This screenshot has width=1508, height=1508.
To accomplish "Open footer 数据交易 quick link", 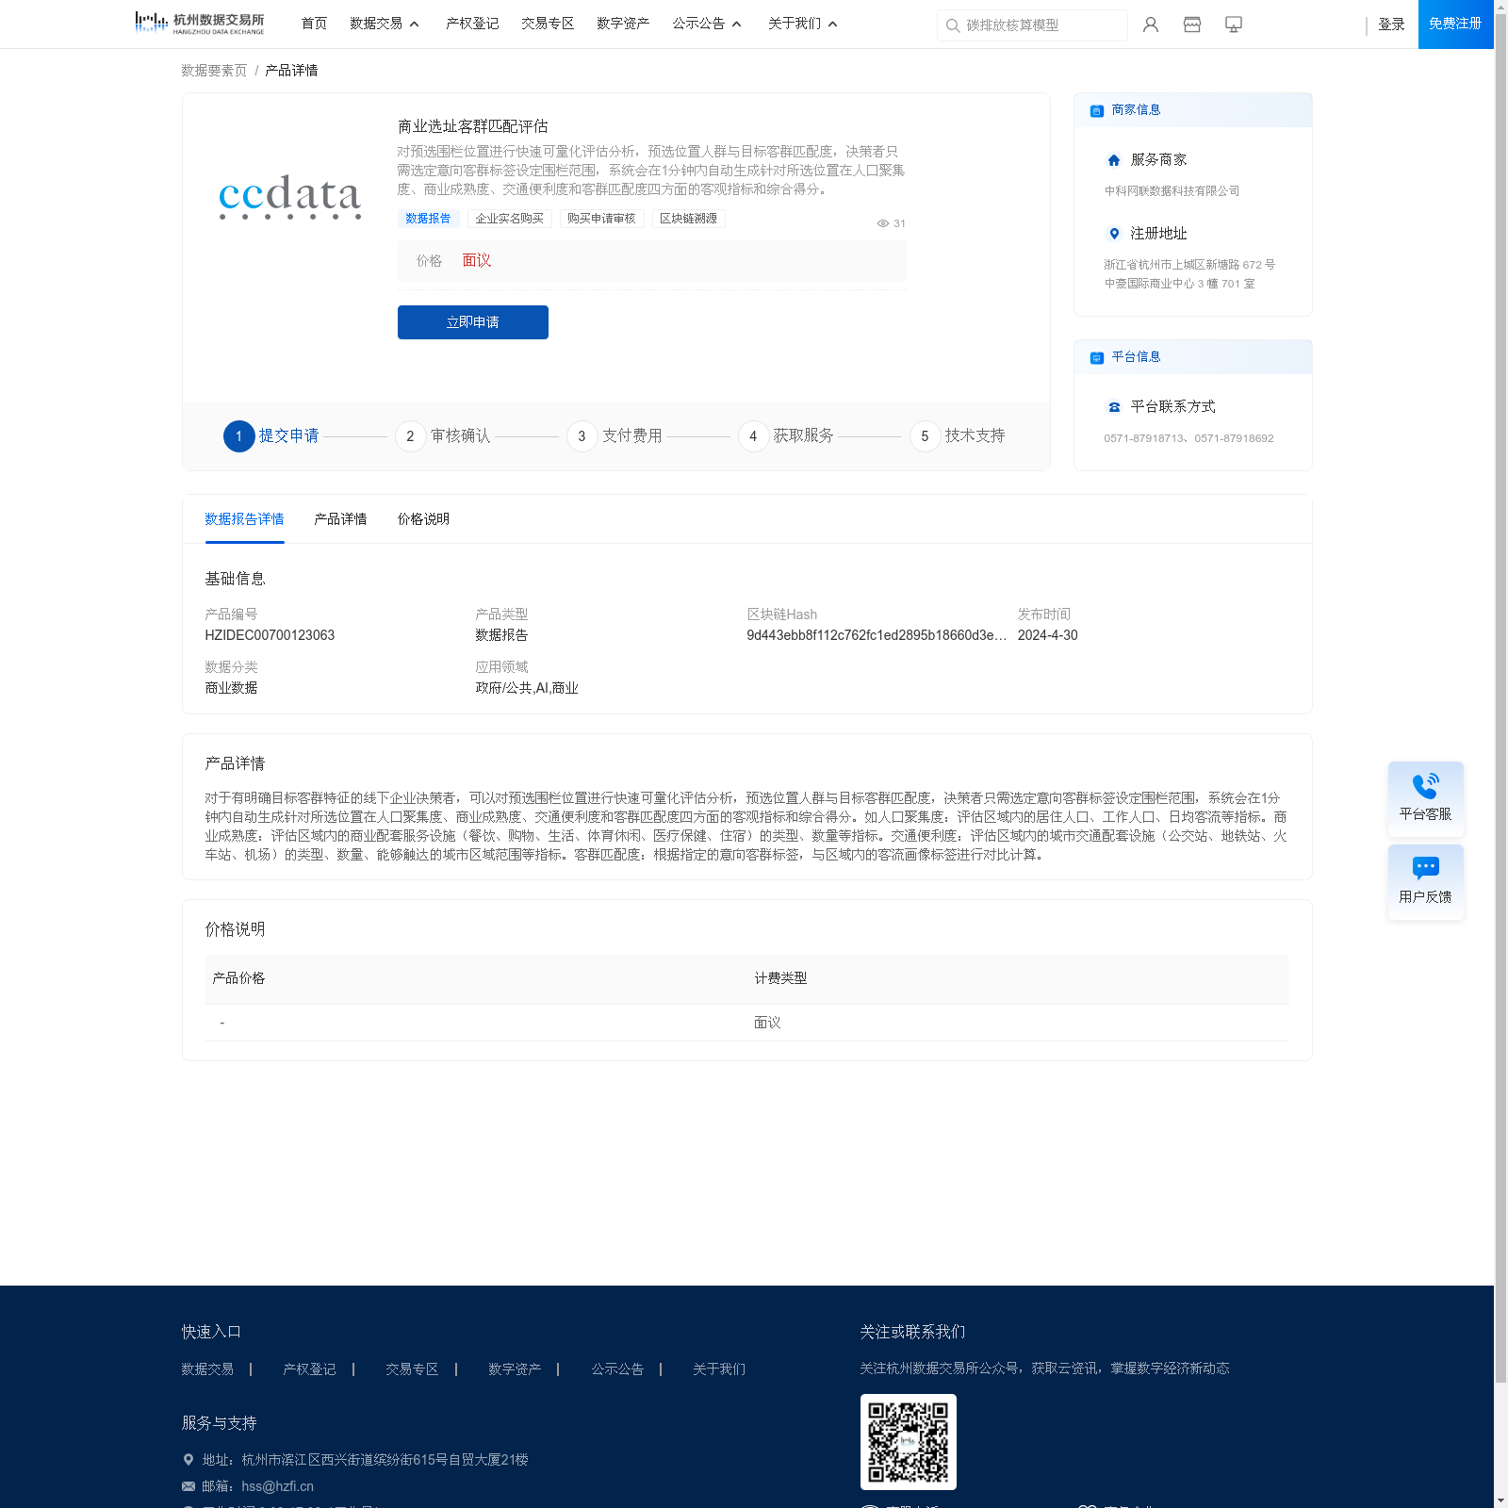I will (207, 1369).
